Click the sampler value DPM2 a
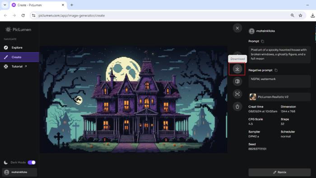This screenshot has width=316, height=178. click(254, 137)
